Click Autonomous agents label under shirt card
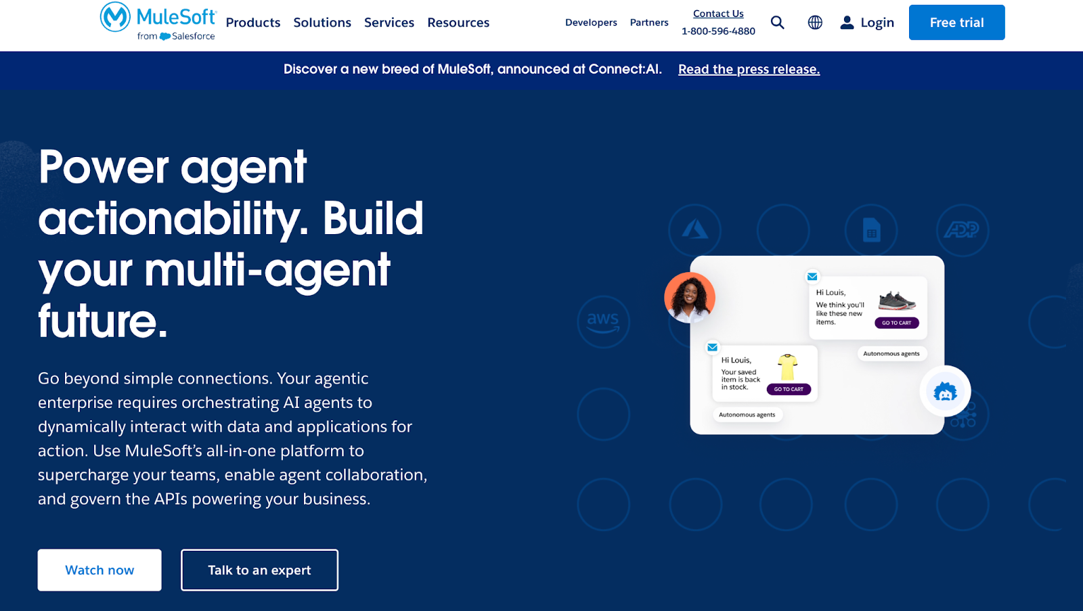Viewport: 1083px width, 611px height. 747,415
